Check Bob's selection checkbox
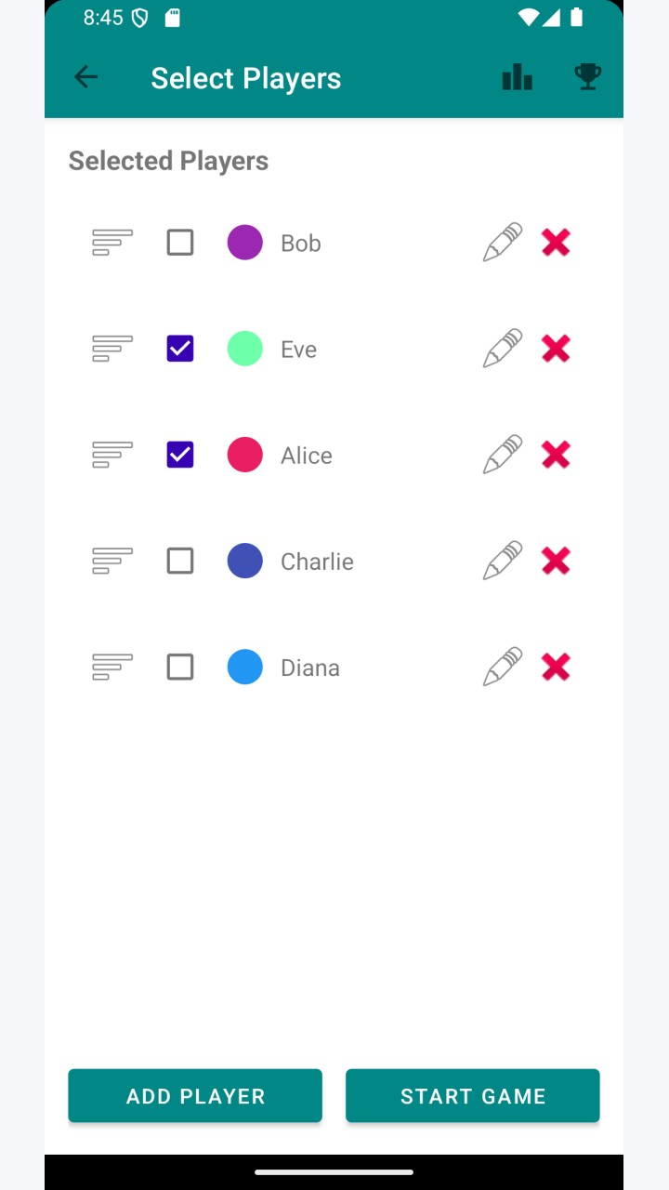 click(x=180, y=243)
